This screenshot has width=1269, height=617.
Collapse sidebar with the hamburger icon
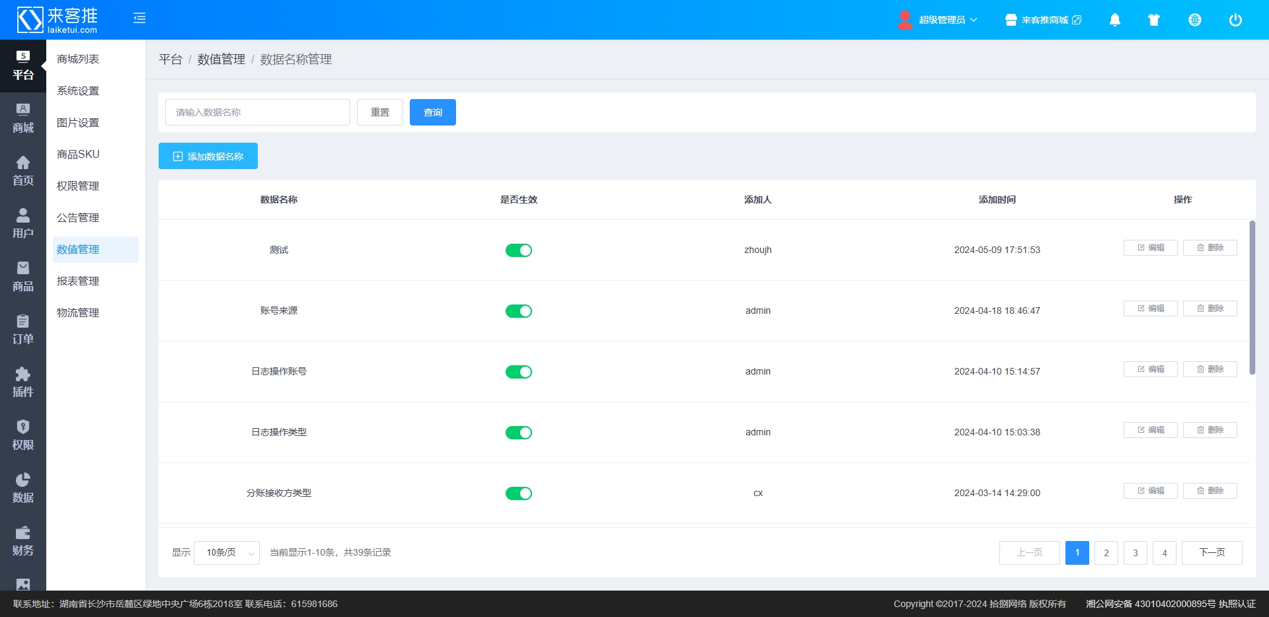tap(139, 18)
